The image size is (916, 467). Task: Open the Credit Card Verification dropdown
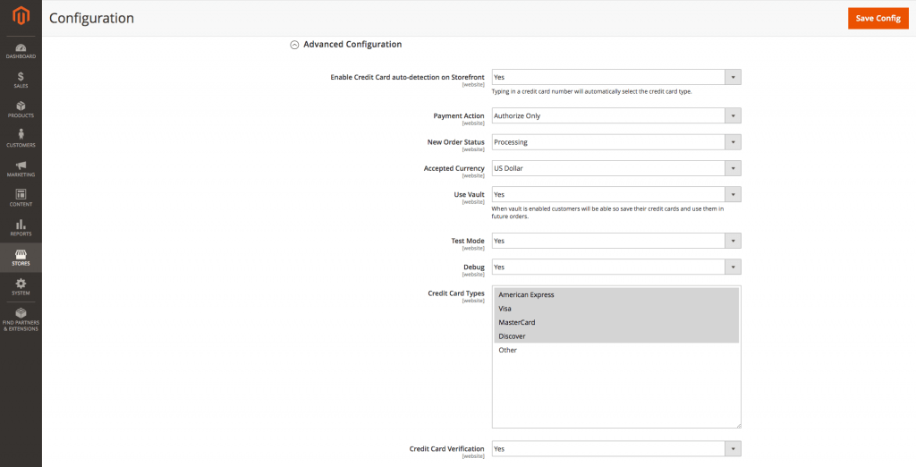(x=615, y=448)
